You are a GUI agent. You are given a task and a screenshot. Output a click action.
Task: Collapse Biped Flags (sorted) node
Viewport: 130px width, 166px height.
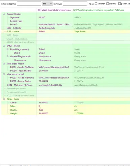[7, 49]
